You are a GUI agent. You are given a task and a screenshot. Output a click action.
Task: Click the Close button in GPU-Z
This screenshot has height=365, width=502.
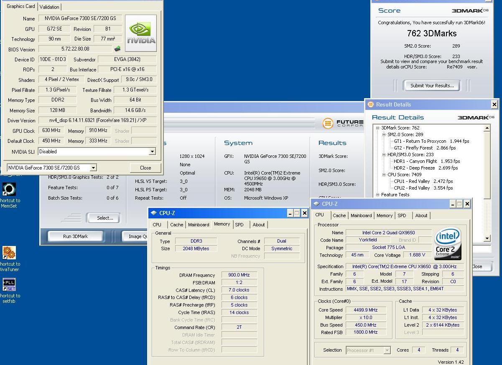[145, 167]
